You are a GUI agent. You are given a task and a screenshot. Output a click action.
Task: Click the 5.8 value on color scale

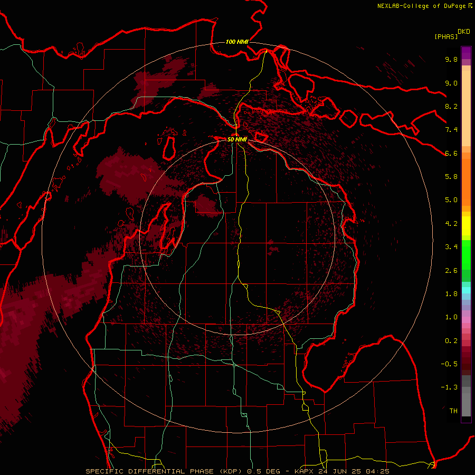451,177
